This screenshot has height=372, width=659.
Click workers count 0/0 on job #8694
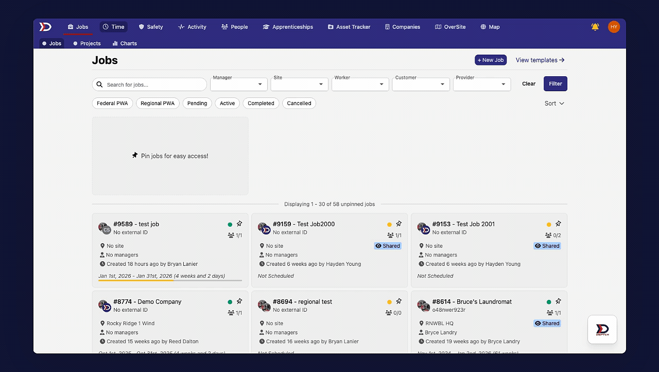pyautogui.click(x=394, y=313)
